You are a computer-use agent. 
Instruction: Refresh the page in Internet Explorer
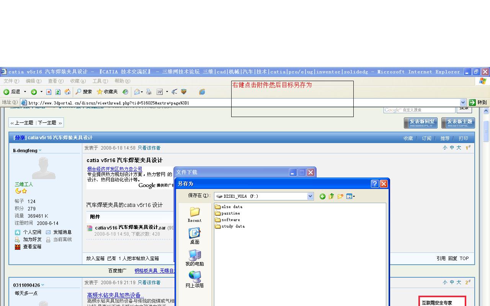point(58,92)
